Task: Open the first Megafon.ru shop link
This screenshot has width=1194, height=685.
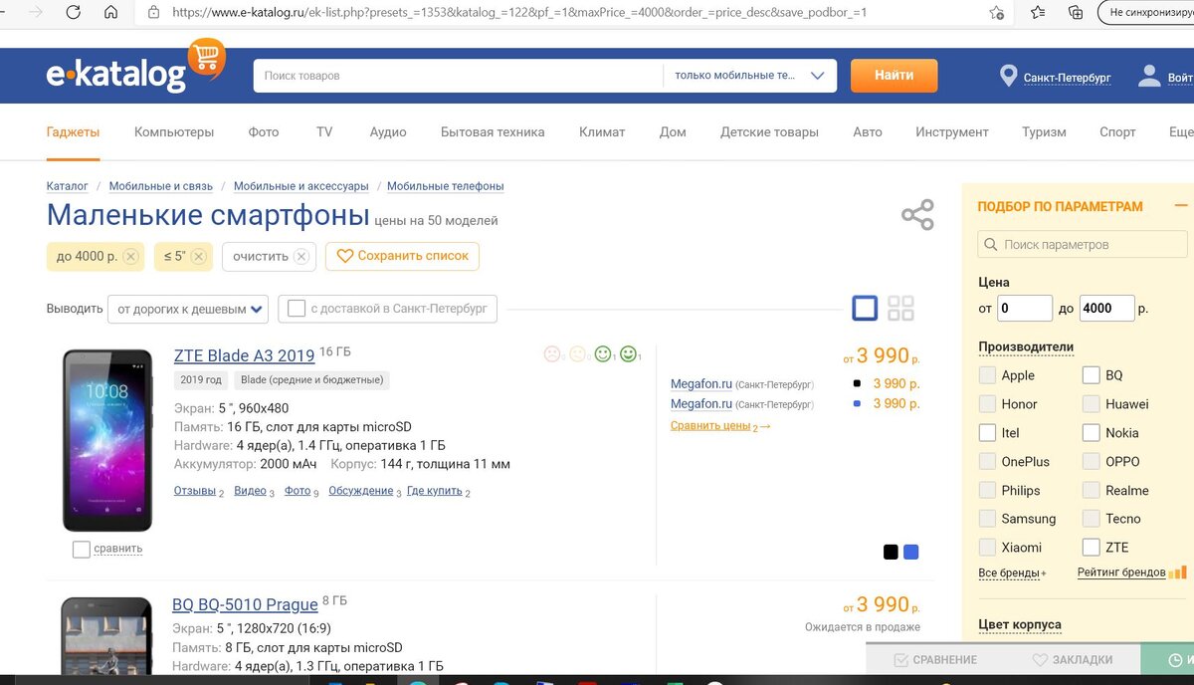Action: point(701,383)
